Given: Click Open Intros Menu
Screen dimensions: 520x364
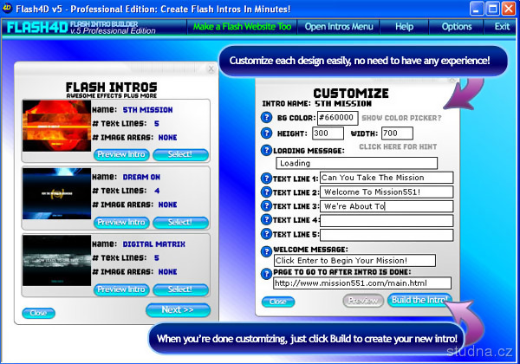Looking at the screenshot, I should pyautogui.click(x=339, y=27).
